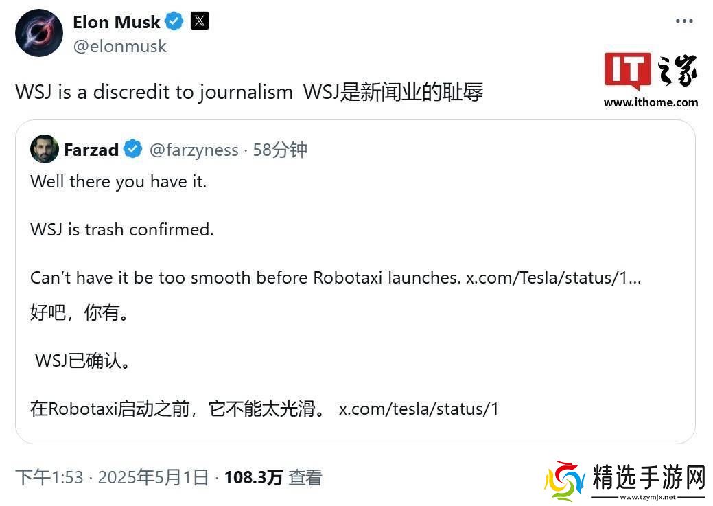Click the @farzyness handle

[194, 150]
